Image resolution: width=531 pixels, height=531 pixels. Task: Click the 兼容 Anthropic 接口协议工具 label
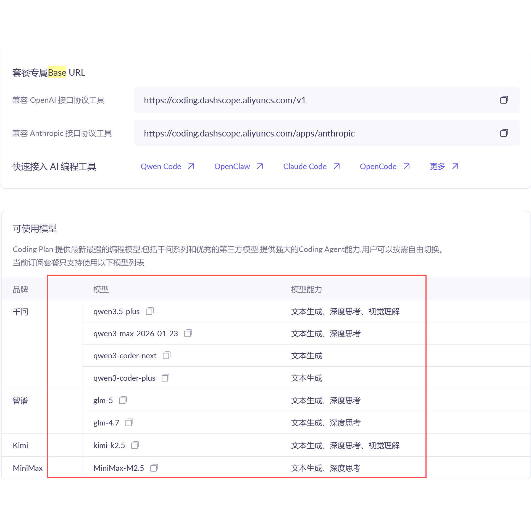[62, 133]
